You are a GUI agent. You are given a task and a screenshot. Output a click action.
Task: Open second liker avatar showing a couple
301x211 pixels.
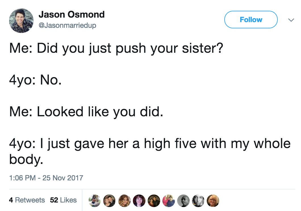click(109, 201)
